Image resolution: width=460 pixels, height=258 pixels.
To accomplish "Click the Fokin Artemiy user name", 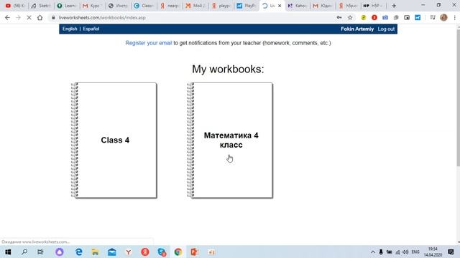I will coord(357,29).
